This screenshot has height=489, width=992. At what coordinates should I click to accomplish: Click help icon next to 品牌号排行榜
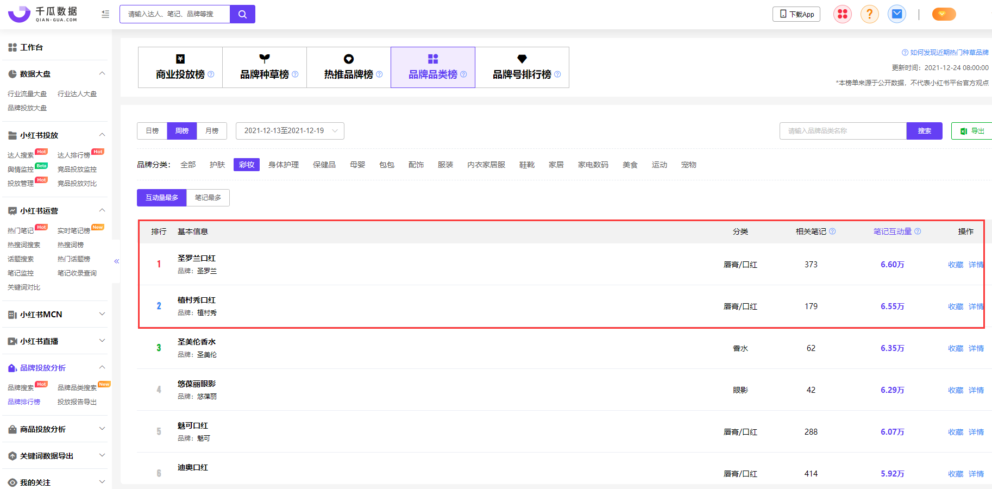point(557,74)
